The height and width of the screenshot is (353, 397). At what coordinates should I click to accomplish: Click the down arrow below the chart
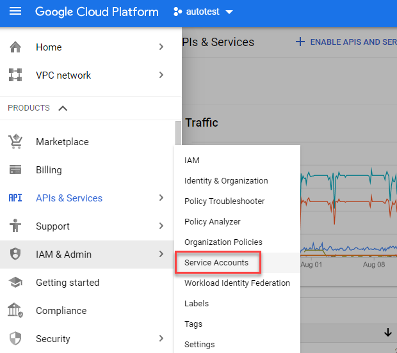tap(387, 333)
